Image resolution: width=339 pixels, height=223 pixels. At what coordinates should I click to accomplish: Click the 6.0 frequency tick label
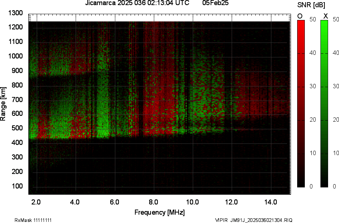pyautogui.click(x=114, y=202)
